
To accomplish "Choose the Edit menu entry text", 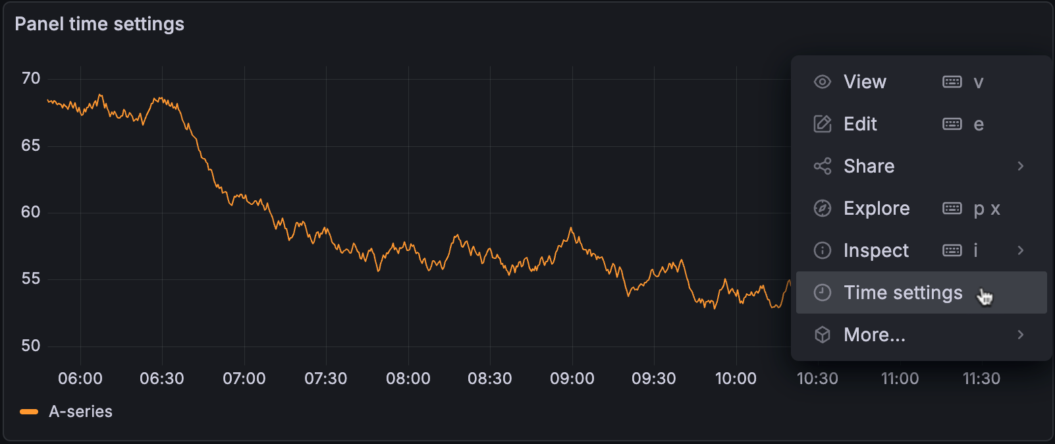I will (x=860, y=124).
